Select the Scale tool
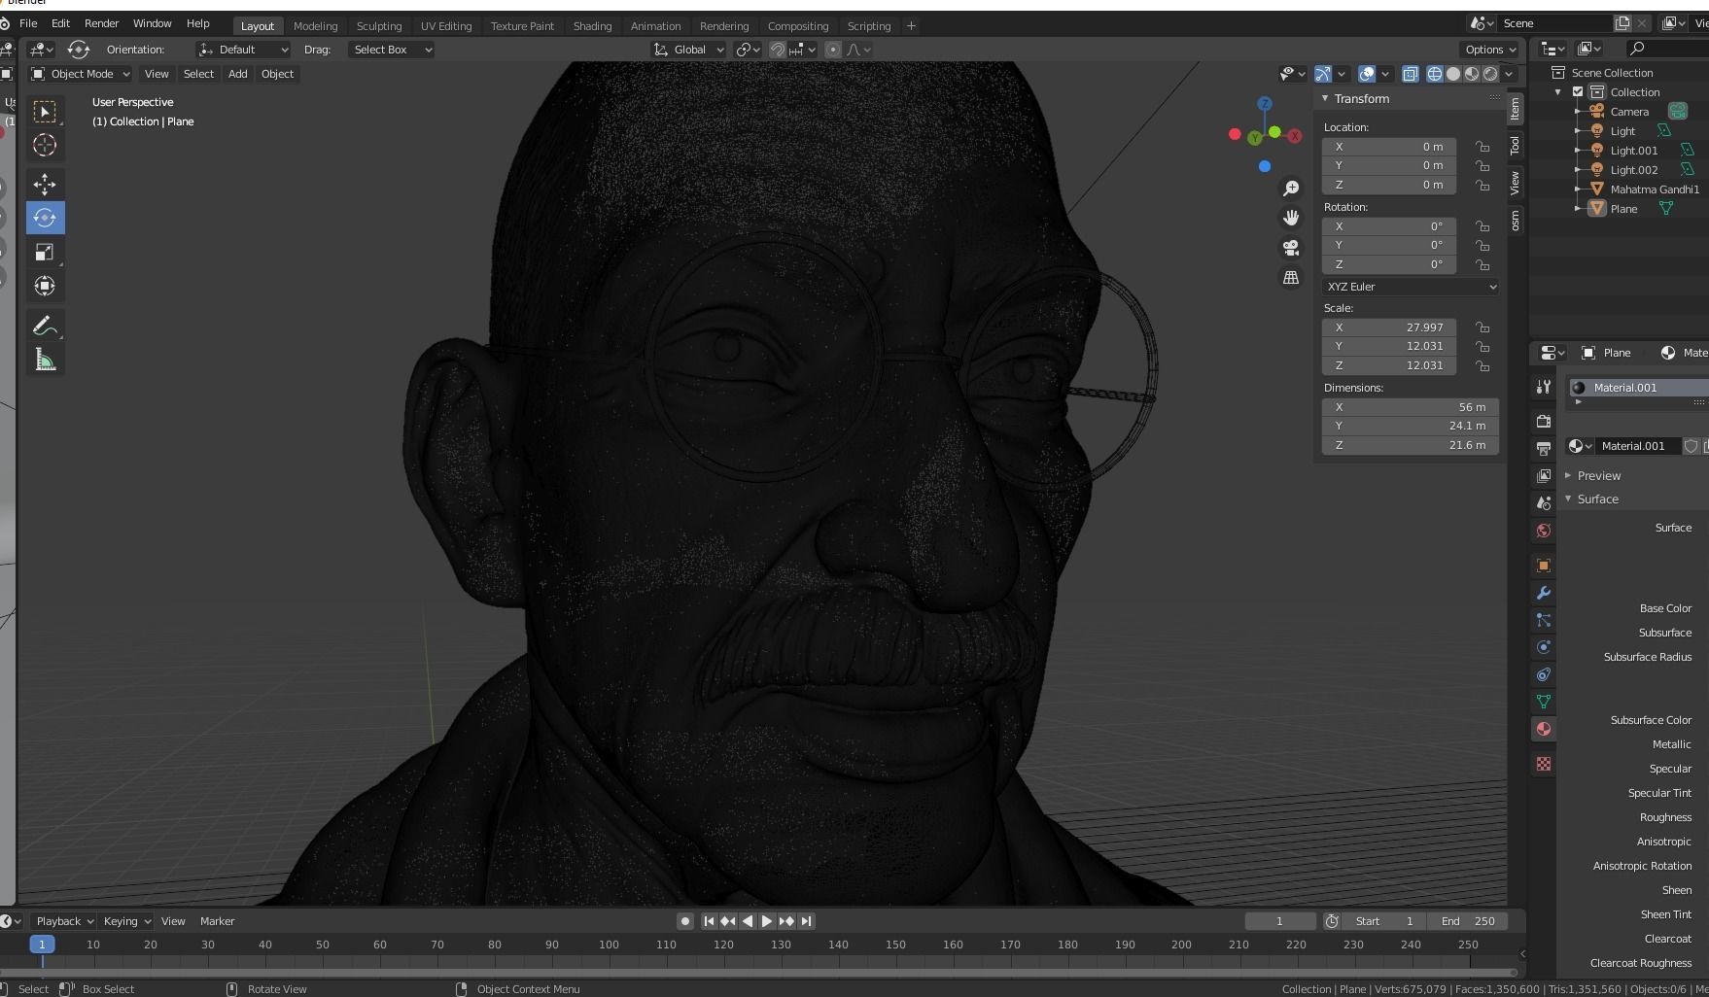 pyautogui.click(x=45, y=253)
